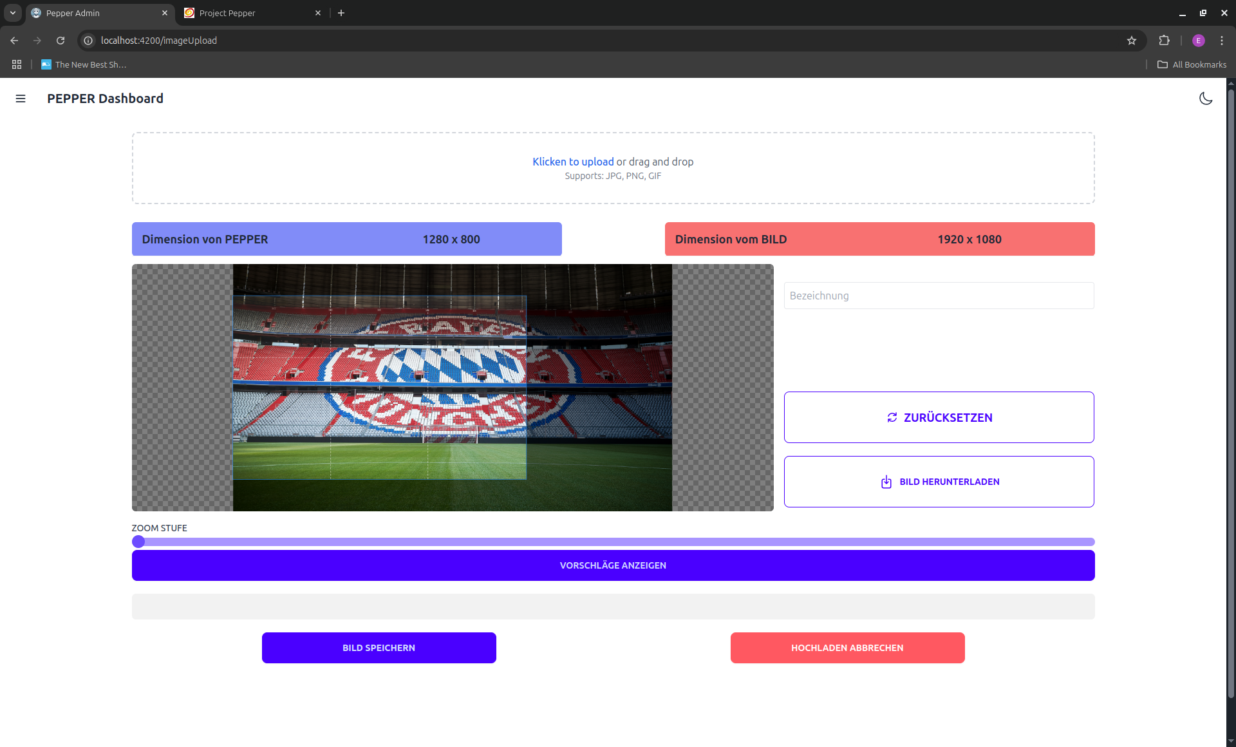The width and height of the screenshot is (1236, 747).
Task: Click the Dimension von PEPPER banner
Action: pos(347,239)
